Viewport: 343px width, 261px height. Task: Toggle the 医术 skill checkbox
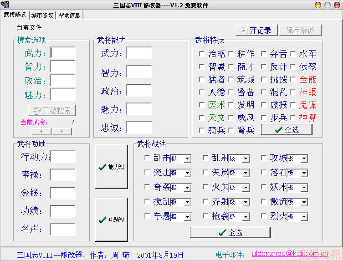[x=202, y=105]
